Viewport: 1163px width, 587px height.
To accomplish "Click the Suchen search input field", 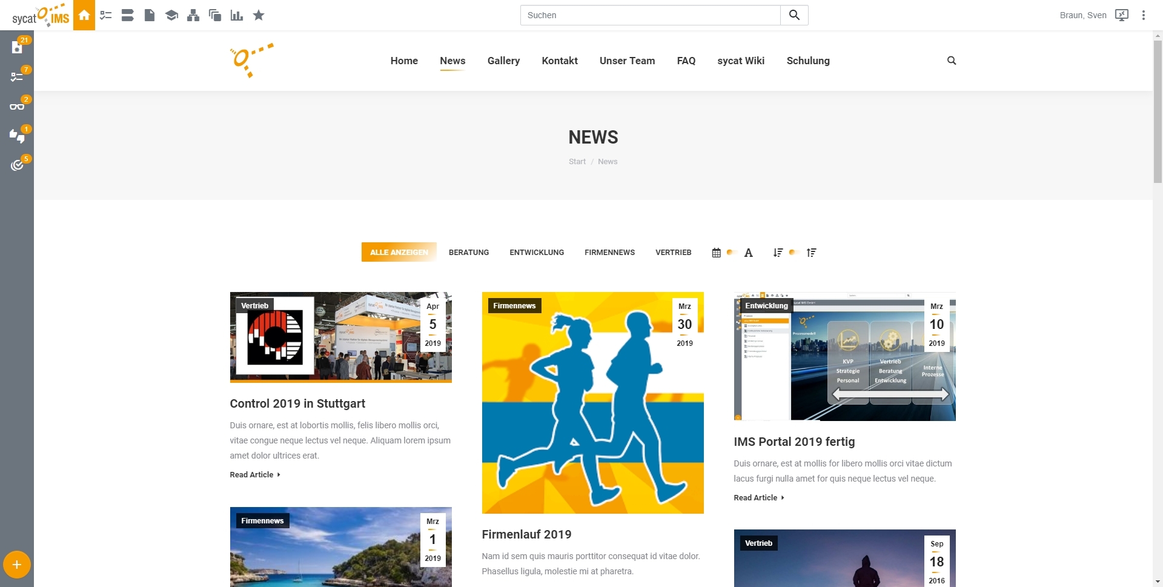I will pyautogui.click(x=651, y=15).
